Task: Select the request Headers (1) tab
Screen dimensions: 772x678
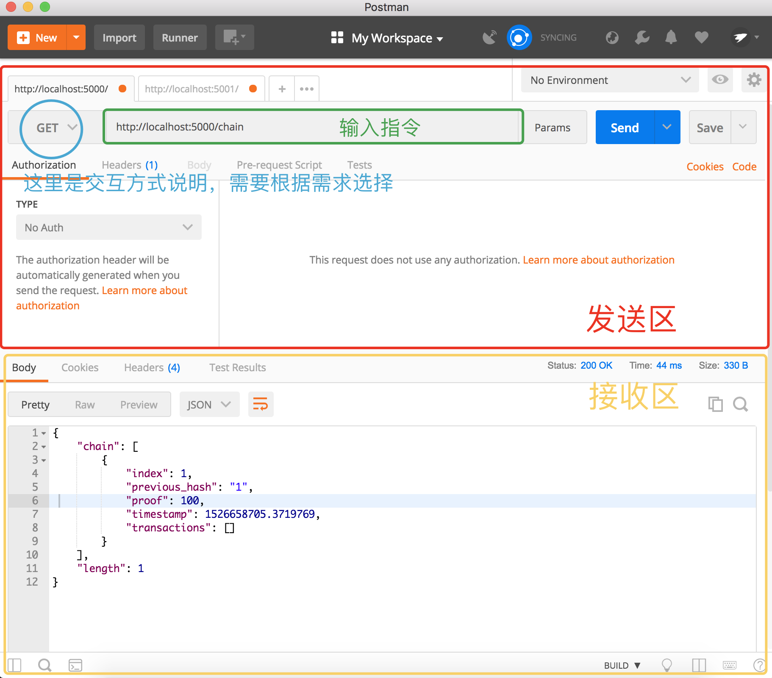Action: pyautogui.click(x=130, y=165)
